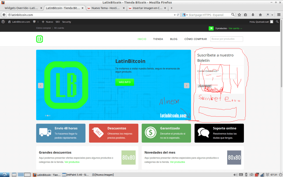The height and width of the screenshot is (177, 283).
Task: Click the power button in taskbar
Action: [280, 175]
